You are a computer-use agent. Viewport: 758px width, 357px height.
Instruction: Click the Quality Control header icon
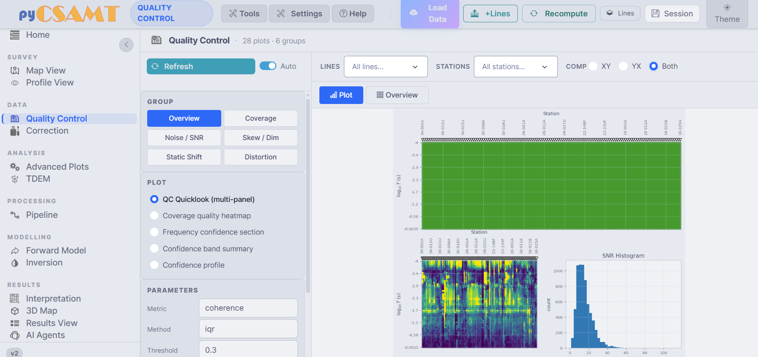(x=157, y=40)
